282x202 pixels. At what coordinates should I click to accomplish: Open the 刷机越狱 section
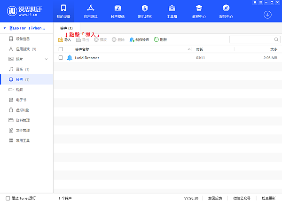click(x=145, y=11)
